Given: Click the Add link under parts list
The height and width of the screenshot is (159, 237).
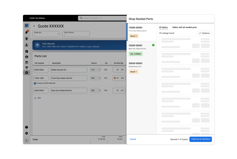Looking at the screenshot, I should click(39, 98).
